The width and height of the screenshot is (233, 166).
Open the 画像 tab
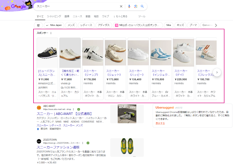tap(67, 16)
